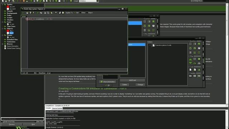Open Global Game Settings in resource tree
The image size is (229, 129).
click(x=14, y=48)
